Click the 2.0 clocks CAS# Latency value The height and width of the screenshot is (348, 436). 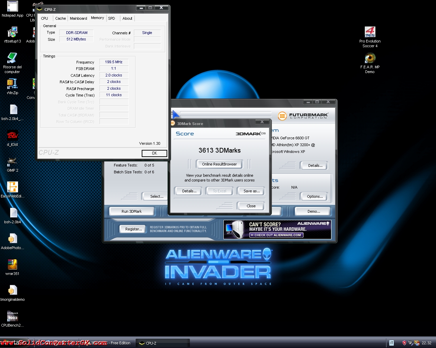click(114, 75)
